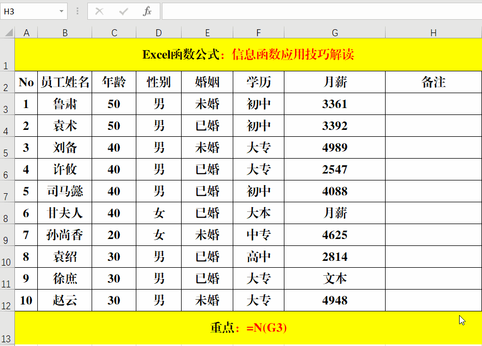Select row 2 header
Viewport: 482px width, 346px height.
click(7, 82)
